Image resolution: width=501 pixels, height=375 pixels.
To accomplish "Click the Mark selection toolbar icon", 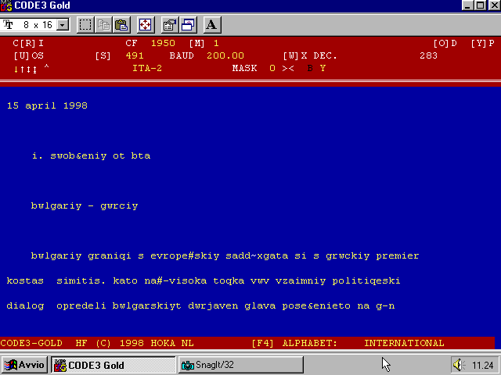I will pyautogui.click(x=85, y=24).
